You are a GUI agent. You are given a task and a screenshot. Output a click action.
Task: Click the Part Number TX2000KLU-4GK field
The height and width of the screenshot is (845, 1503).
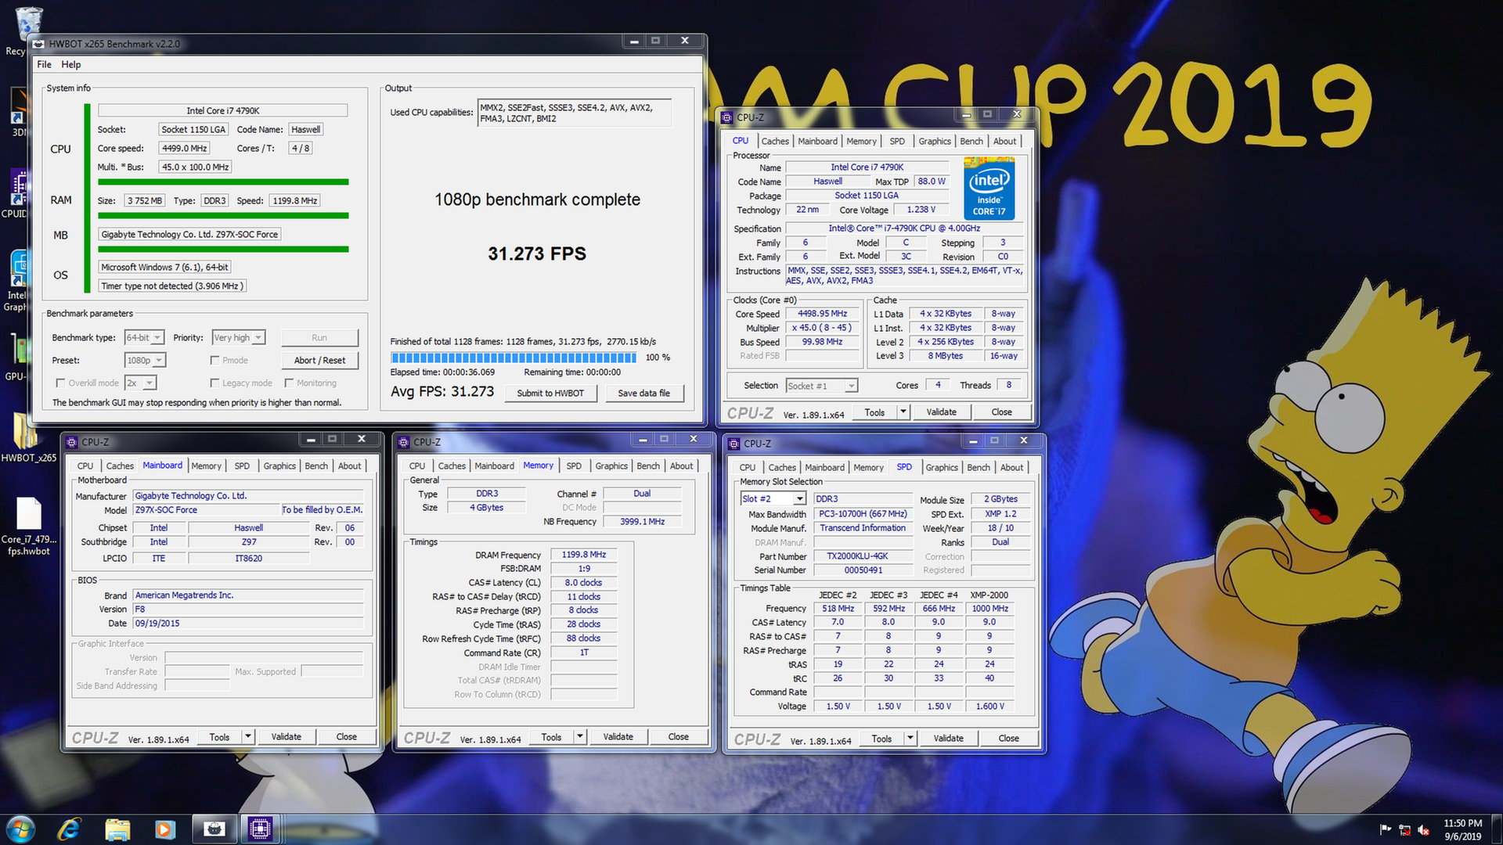(863, 556)
